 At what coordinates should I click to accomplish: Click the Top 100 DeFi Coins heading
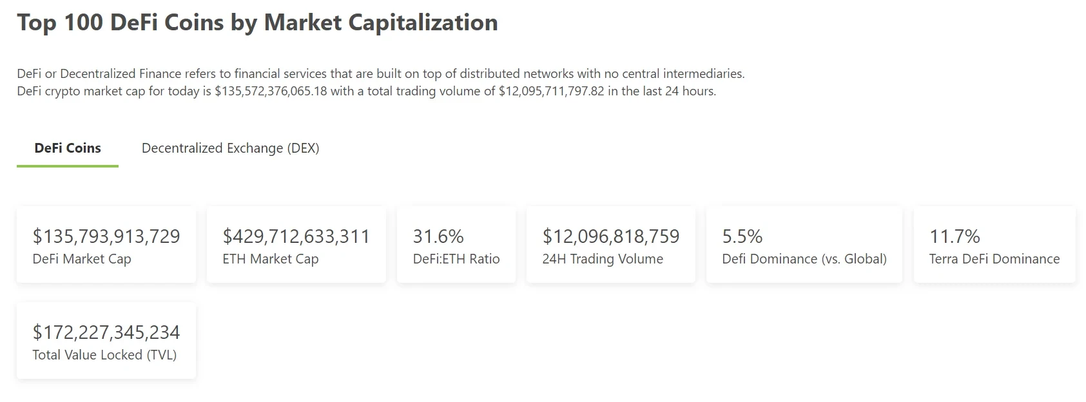click(257, 23)
